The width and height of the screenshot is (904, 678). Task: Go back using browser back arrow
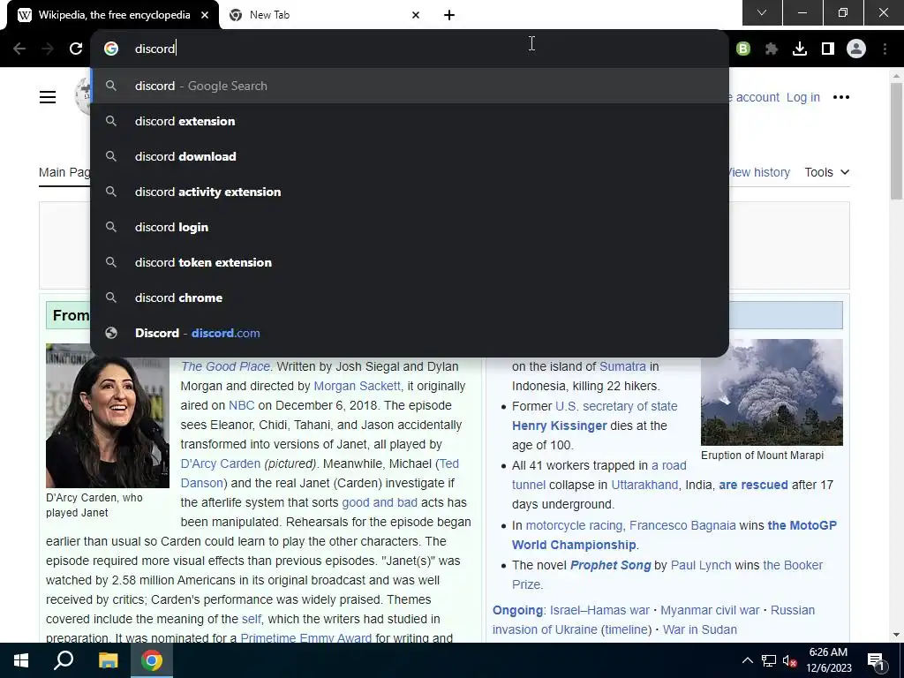19,49
